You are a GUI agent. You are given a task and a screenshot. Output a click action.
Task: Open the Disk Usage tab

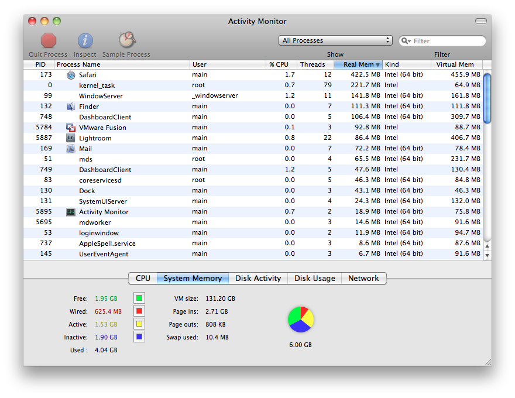315,278
